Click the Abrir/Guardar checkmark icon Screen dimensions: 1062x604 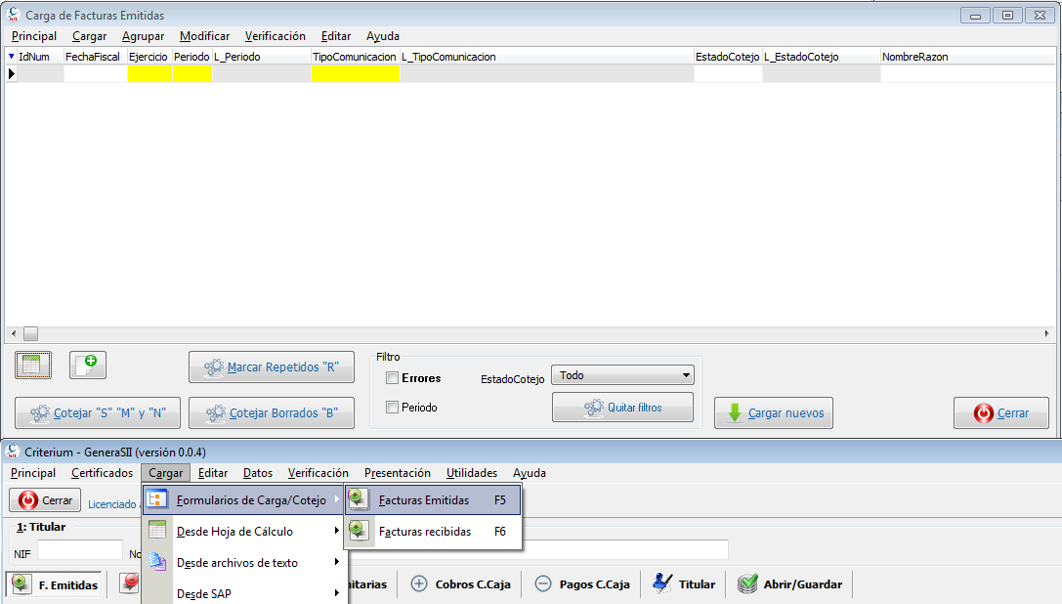pos(747,583)
